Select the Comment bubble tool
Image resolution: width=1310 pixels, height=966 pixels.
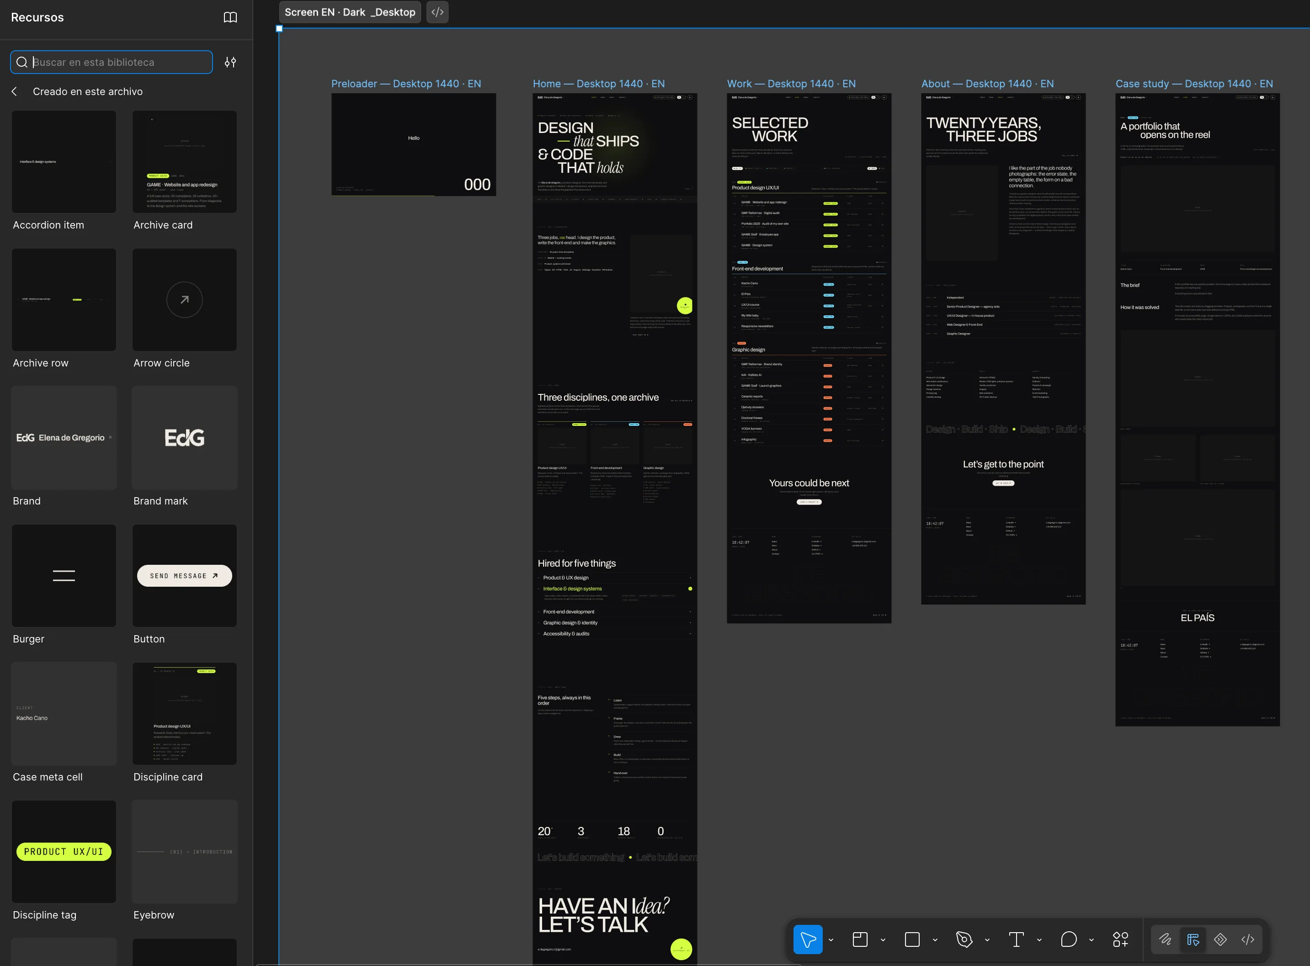[1069, 939]
